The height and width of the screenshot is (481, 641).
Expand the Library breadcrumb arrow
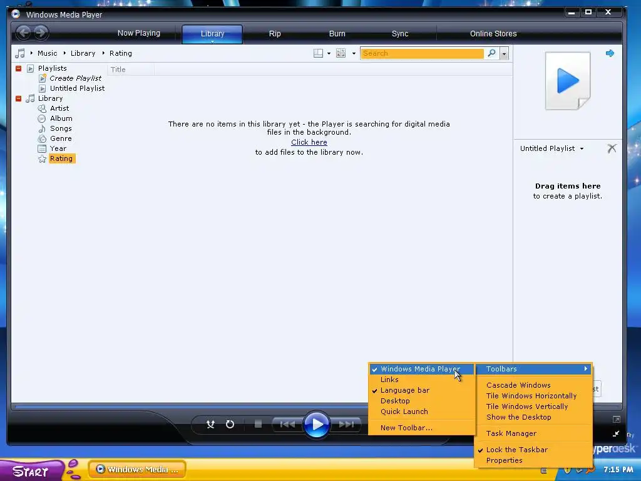point(64,53)
